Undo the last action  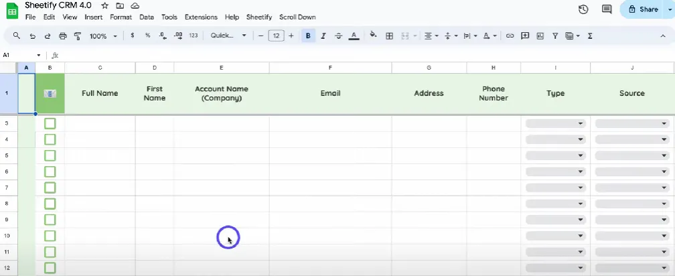(x=32, y=36)
